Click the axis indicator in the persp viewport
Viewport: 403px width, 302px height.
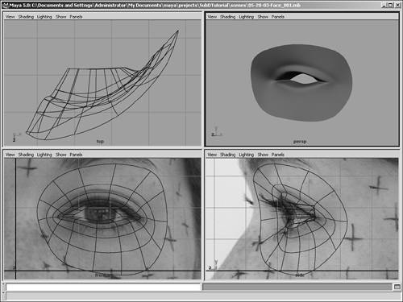click(x=216, y=132)
